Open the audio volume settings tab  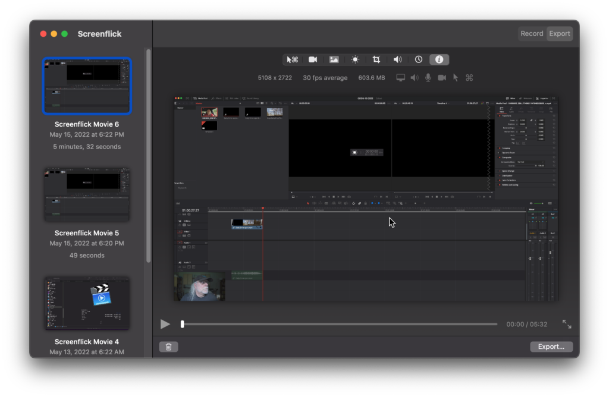[397, 59]
